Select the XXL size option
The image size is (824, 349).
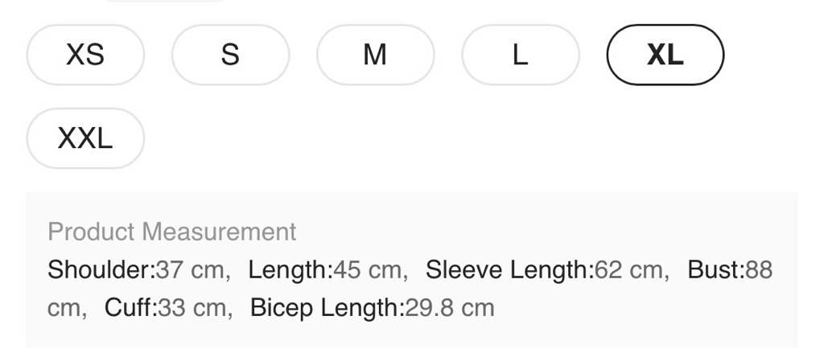[85, 138]
